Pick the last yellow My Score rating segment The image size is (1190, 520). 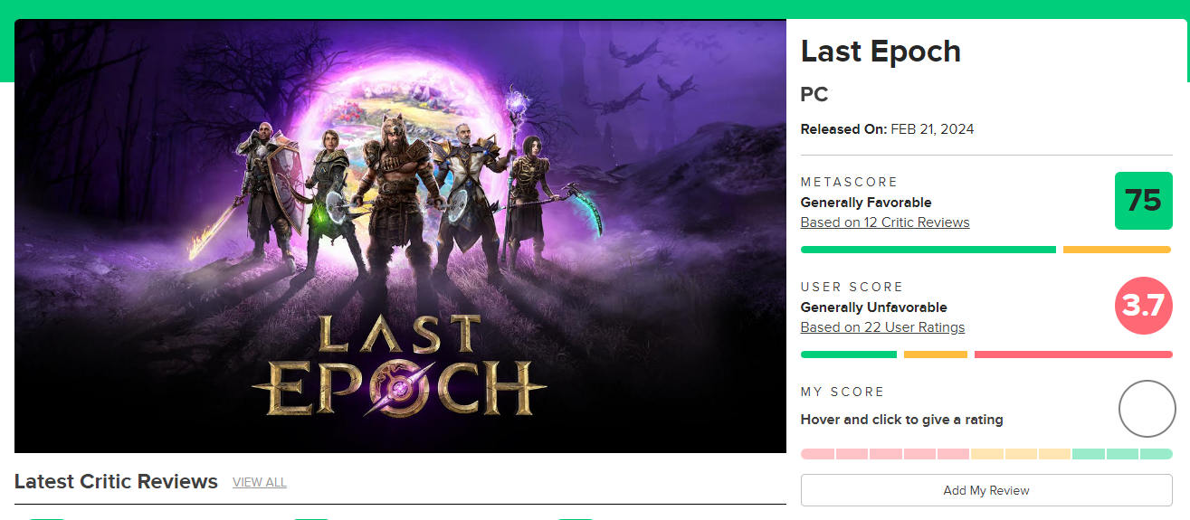pos(1054,454)
